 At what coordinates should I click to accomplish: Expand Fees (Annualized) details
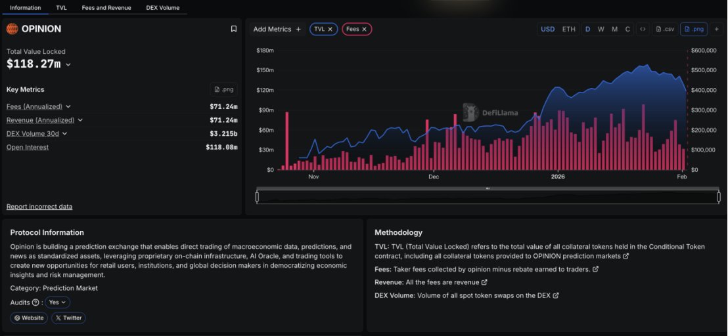(68, 106)
